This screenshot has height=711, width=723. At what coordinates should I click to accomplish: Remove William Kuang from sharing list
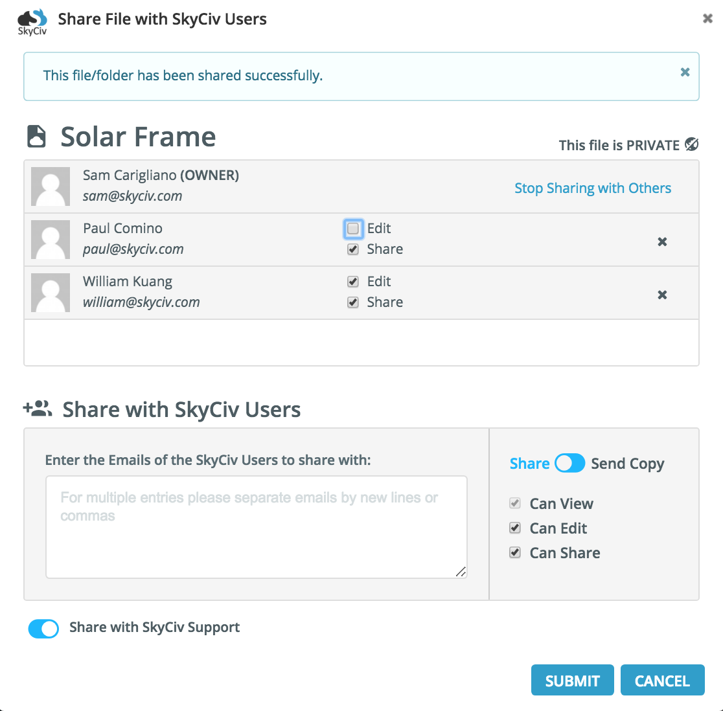click(x=662, y=295)
